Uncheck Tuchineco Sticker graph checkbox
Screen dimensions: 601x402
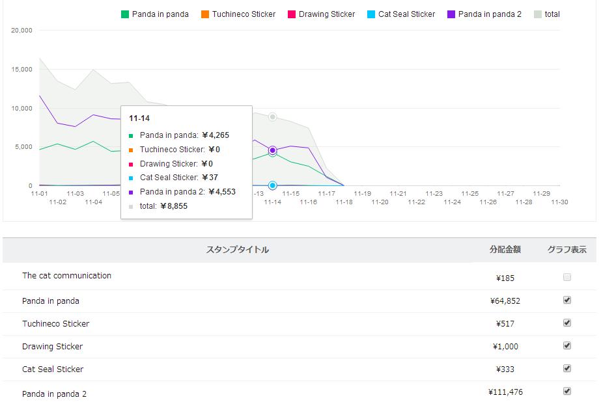coord(567,323)
